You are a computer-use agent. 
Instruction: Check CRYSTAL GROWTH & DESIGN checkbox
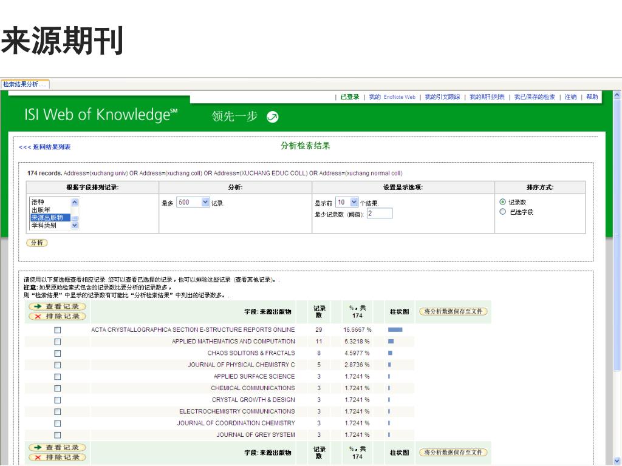point(58,400)
